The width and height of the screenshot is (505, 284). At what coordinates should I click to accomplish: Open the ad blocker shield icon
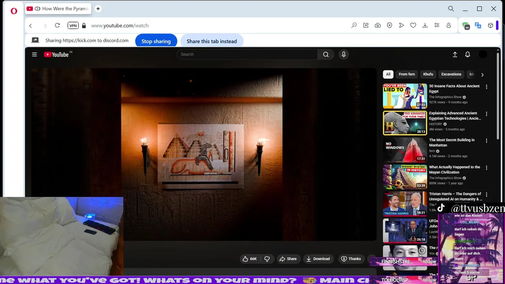tap(389, 26)
